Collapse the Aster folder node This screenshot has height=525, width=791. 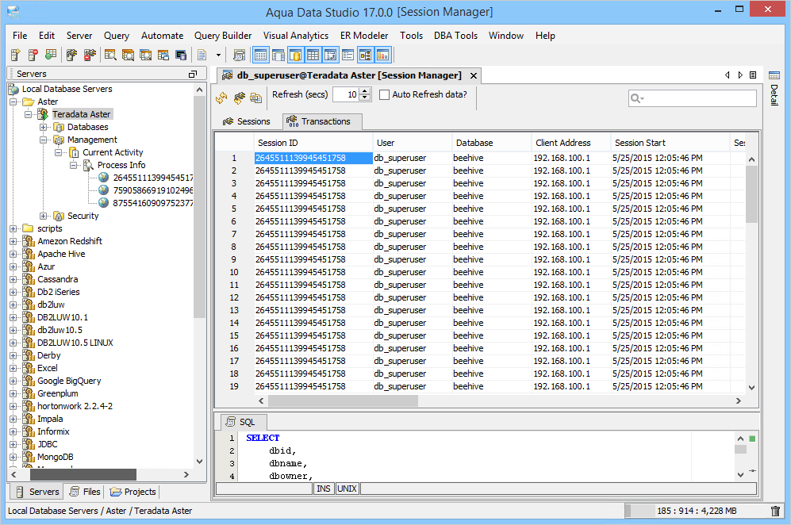click(13, 102)
